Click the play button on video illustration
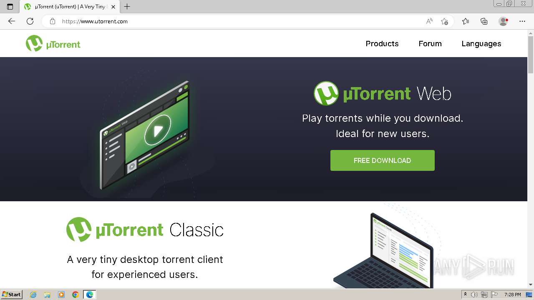Screen dimensions: 534x300 click(x=158, y=130)
